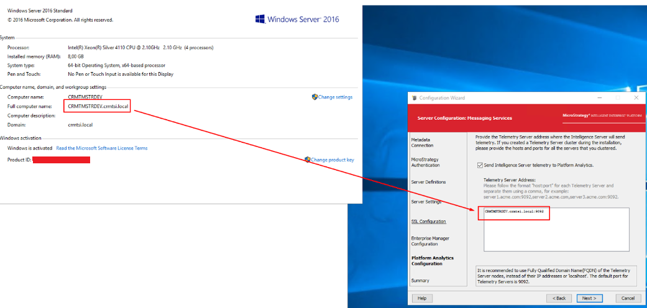Cancel the Configuration Wizard

pyautogui.click(x=628, y=298)
